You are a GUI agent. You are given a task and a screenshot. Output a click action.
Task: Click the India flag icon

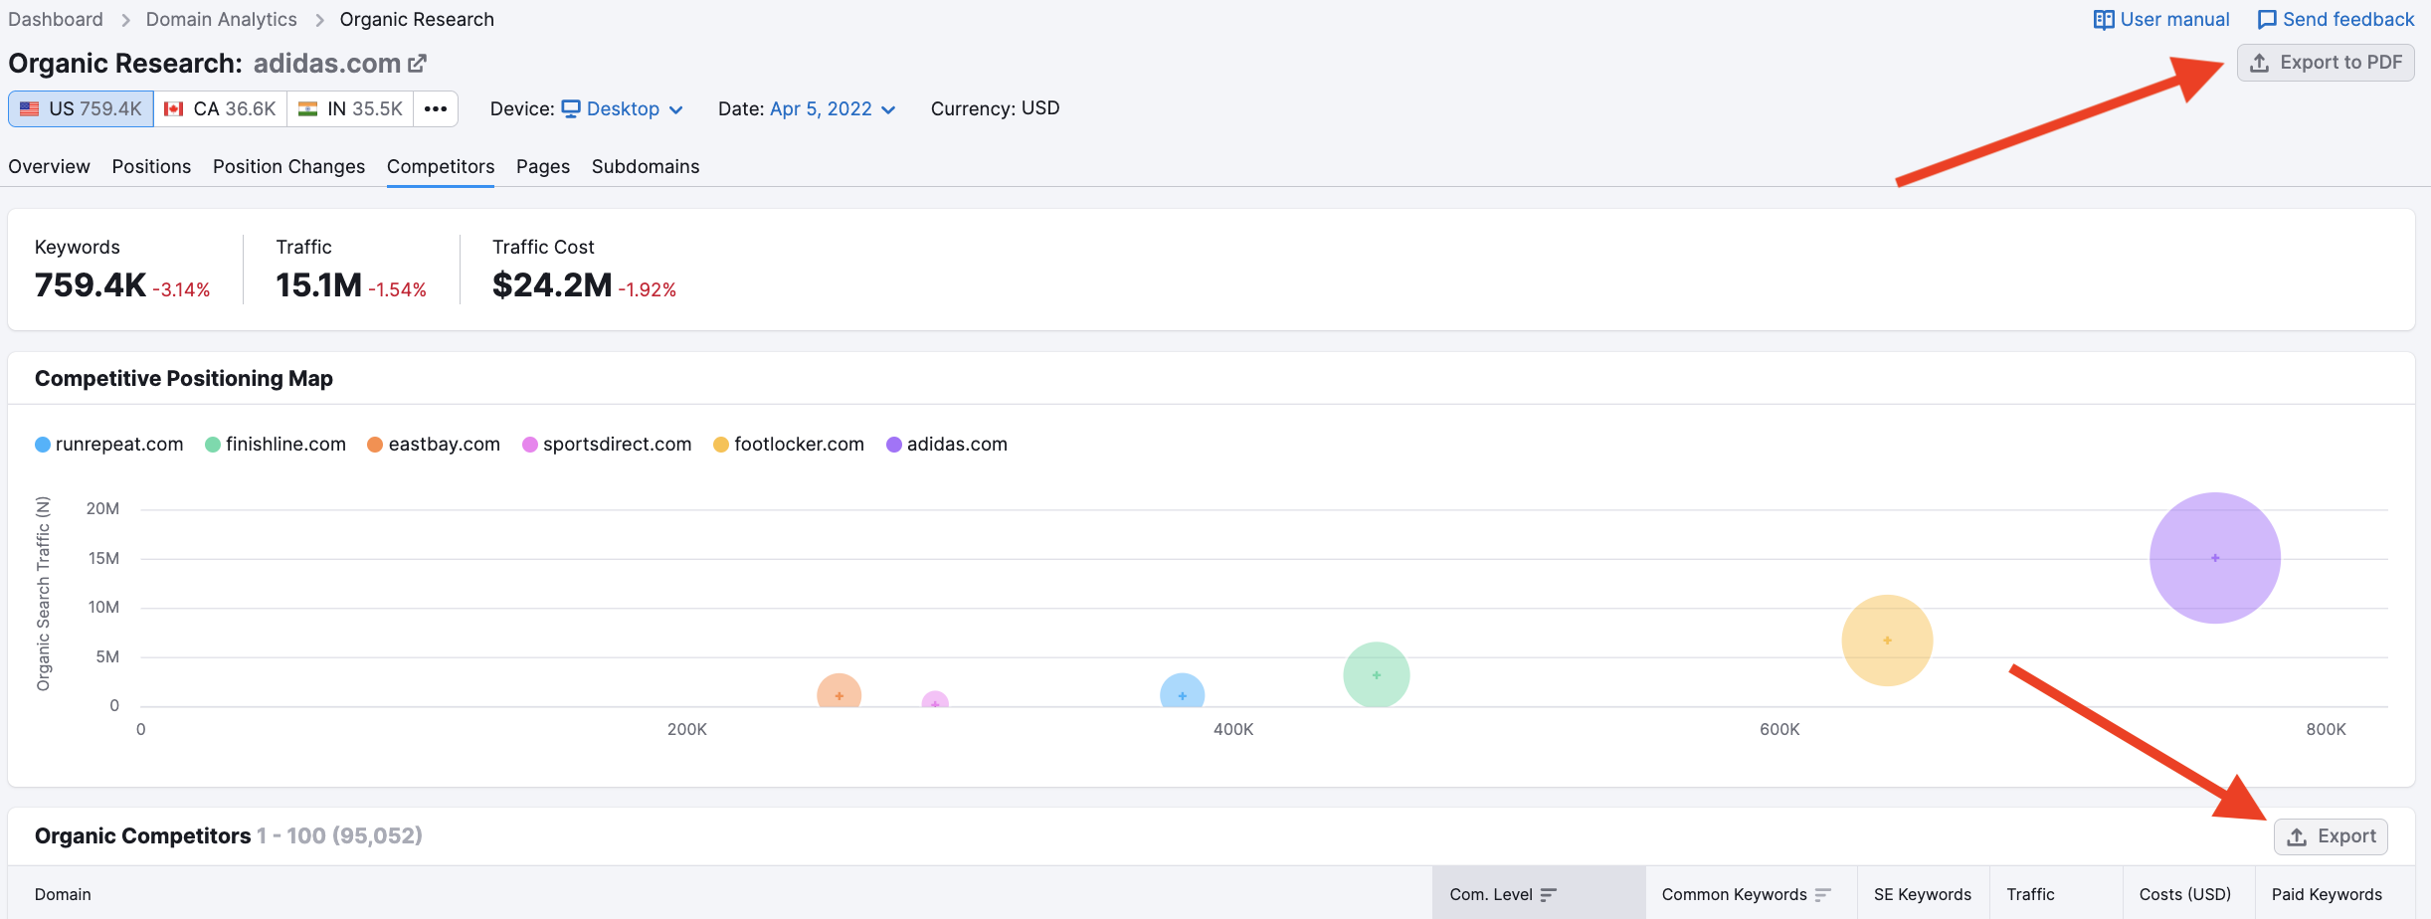(307, 108)
